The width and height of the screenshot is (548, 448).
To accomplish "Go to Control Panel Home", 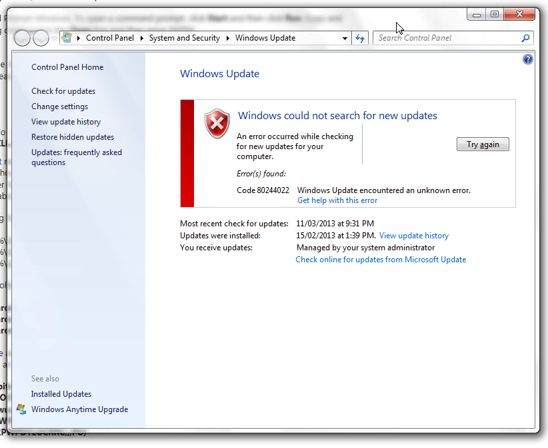I will click(67, 67).
